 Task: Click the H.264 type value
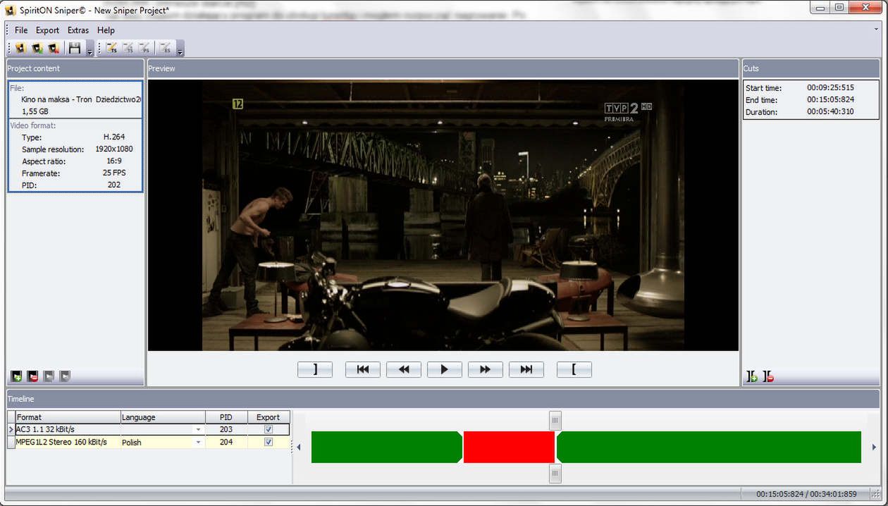pyautogui.click(x=114, y=137)
